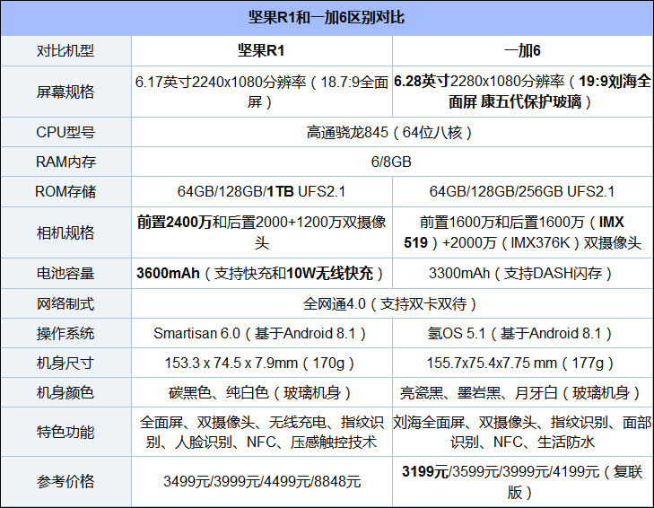Click the 压感触控技术 features cell
Image resolution: width=654 pixels, height=508 pixels.
point(262,432)
